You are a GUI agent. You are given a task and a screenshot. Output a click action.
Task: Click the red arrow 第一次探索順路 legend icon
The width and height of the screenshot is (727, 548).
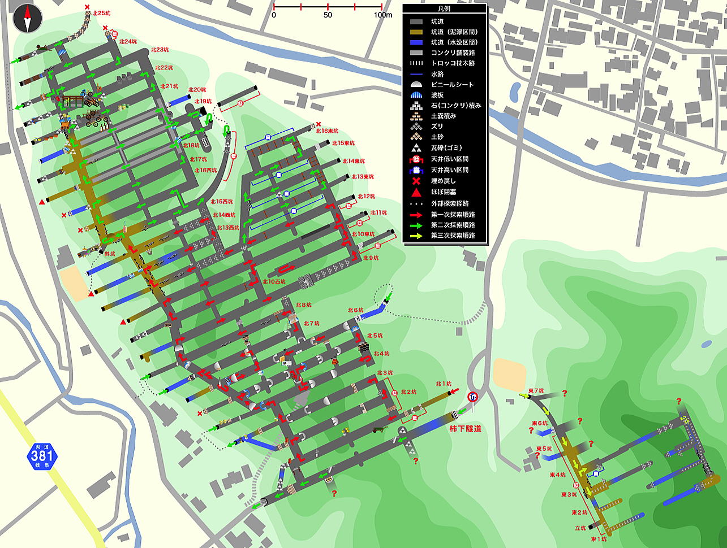pyautogui.click(x=416, y=214)
